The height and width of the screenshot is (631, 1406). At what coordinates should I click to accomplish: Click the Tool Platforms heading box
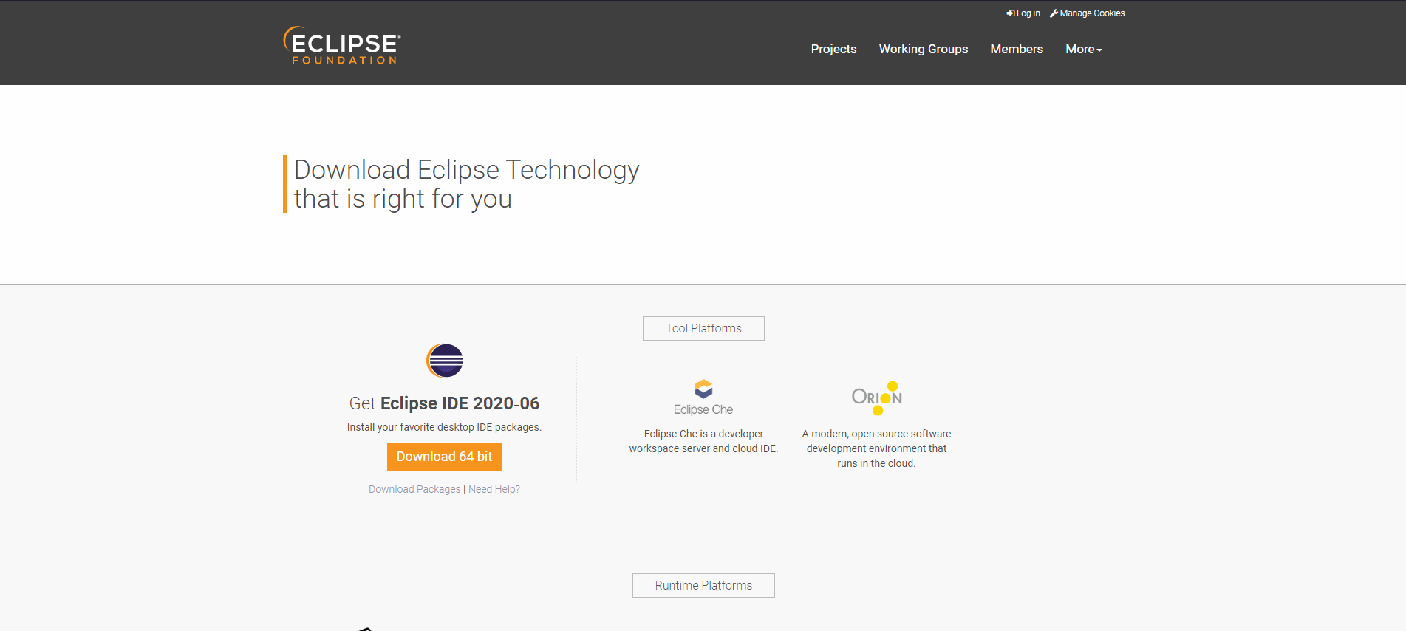(703, 328)
